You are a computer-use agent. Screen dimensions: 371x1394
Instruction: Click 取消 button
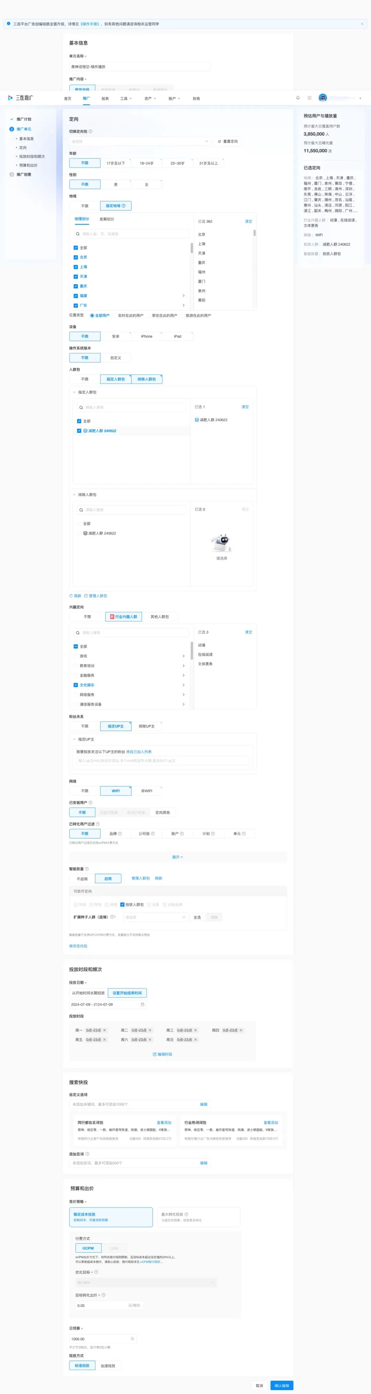pos(259,1385)
